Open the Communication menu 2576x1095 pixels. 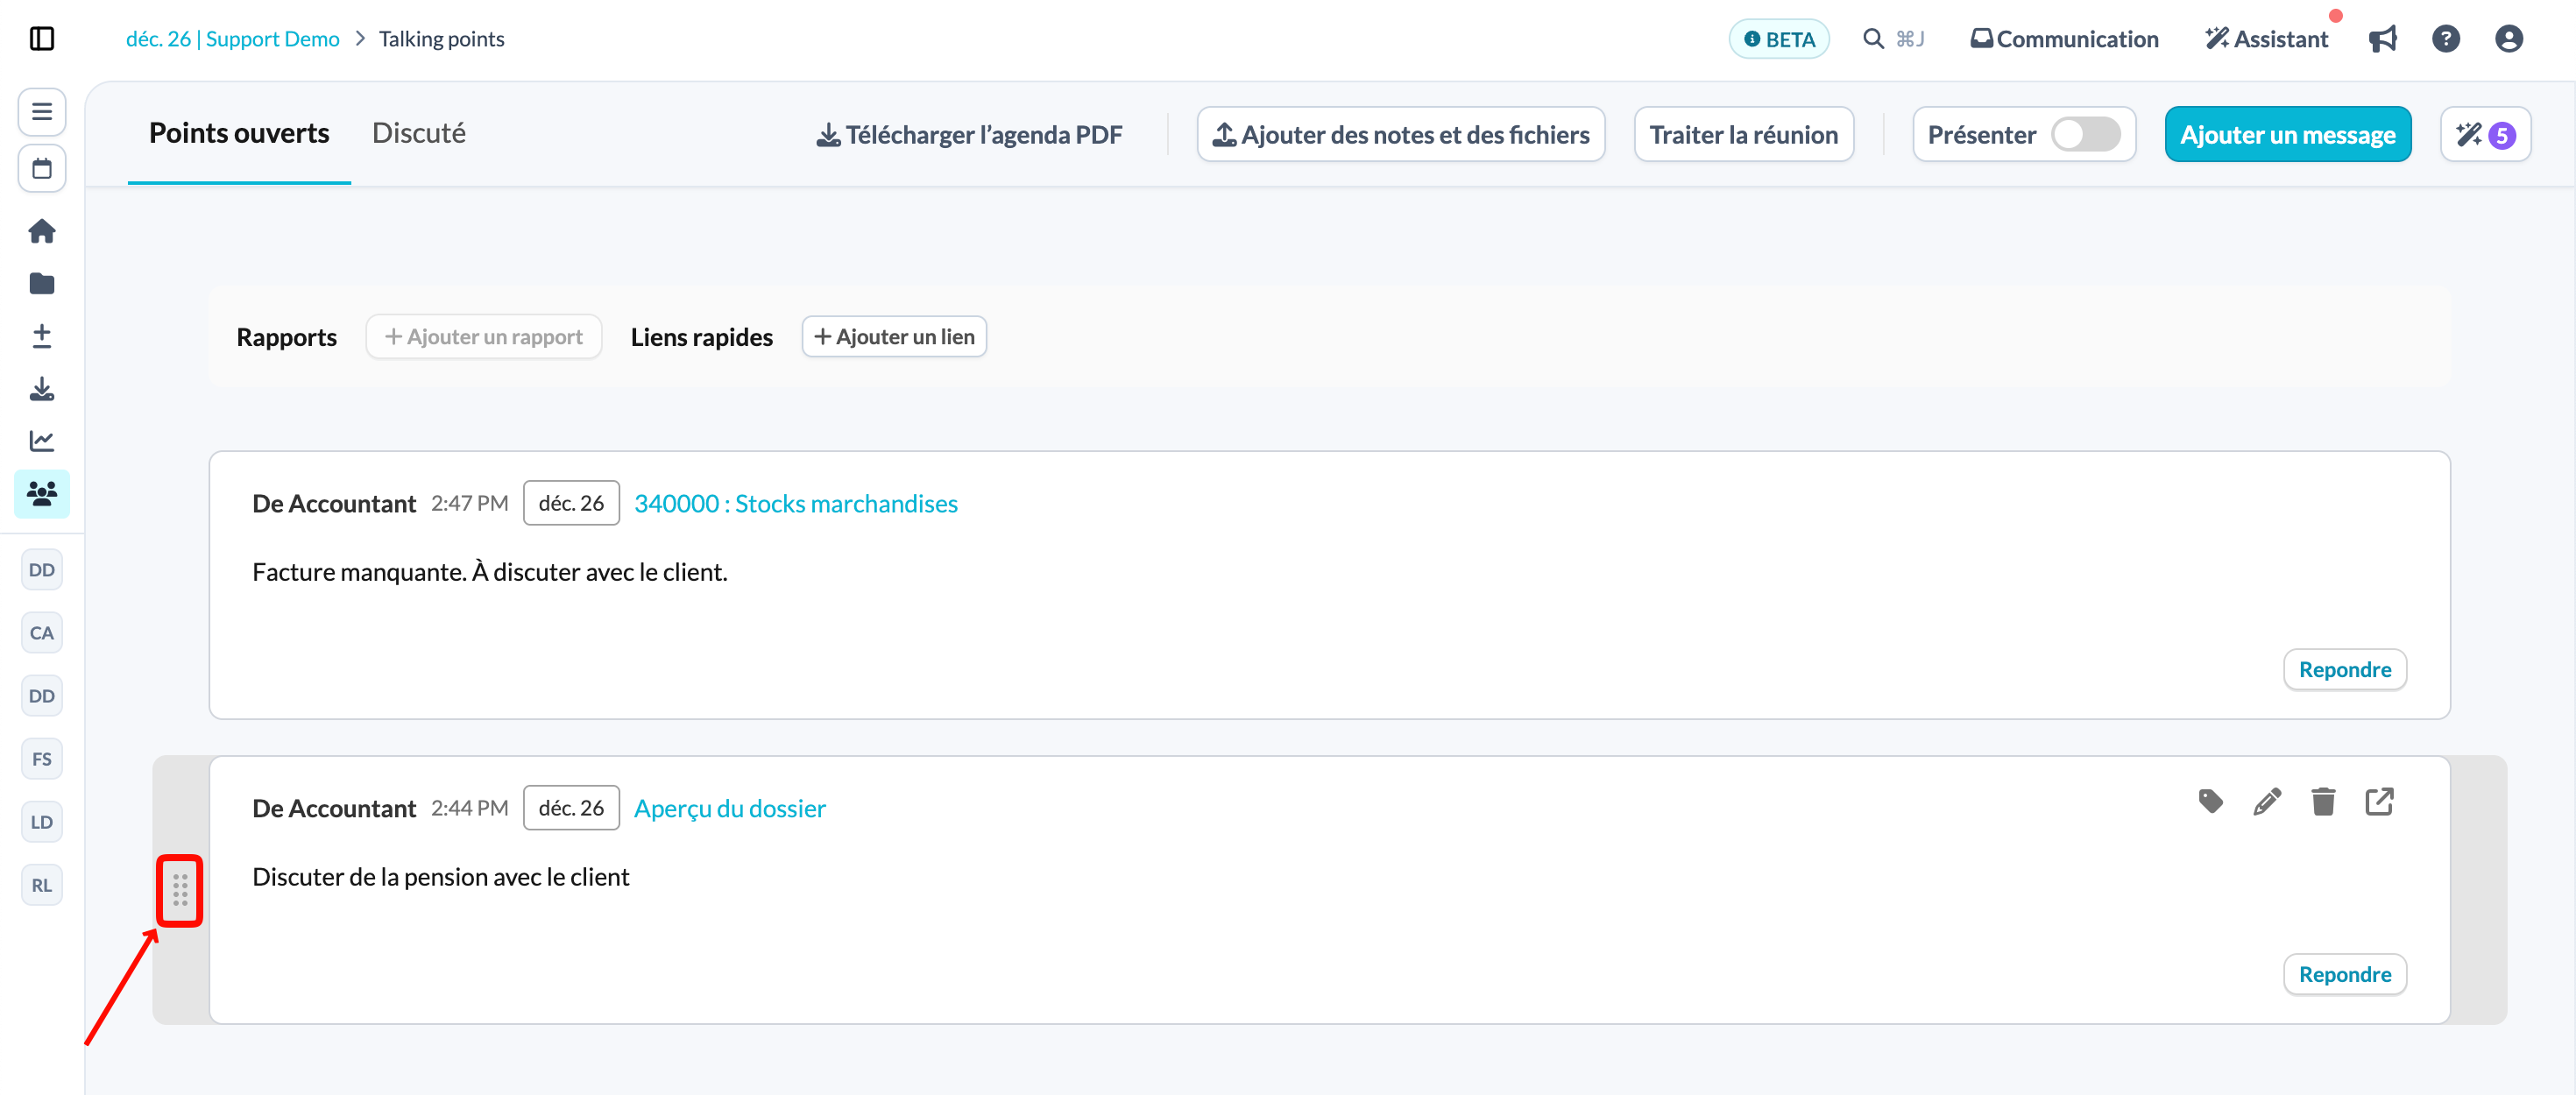2064,39
